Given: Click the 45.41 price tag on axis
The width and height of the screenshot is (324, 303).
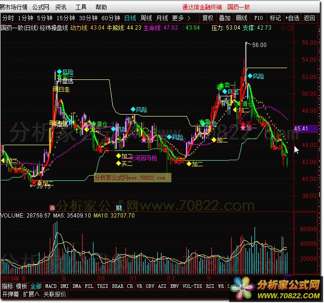Looking at the screenshot, I should tap(305, 129).
